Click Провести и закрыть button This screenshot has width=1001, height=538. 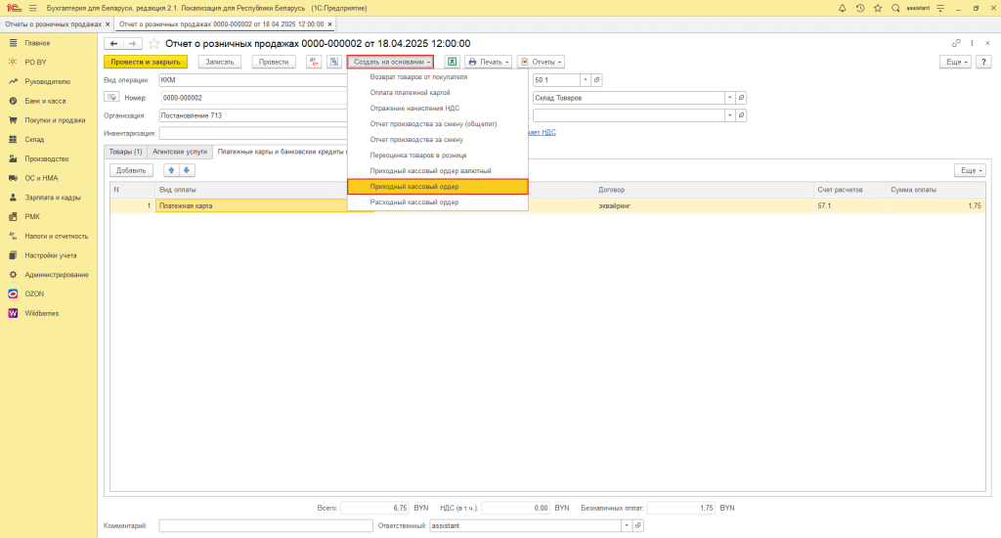tap(146, 62)
